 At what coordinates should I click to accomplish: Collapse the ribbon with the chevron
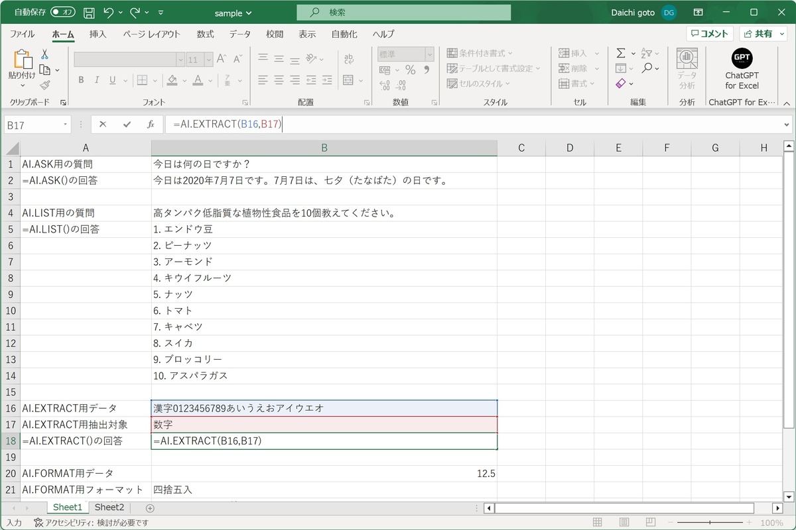(x=787, y=103)
